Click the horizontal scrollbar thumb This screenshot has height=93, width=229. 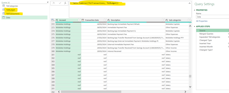pos(91,92)
